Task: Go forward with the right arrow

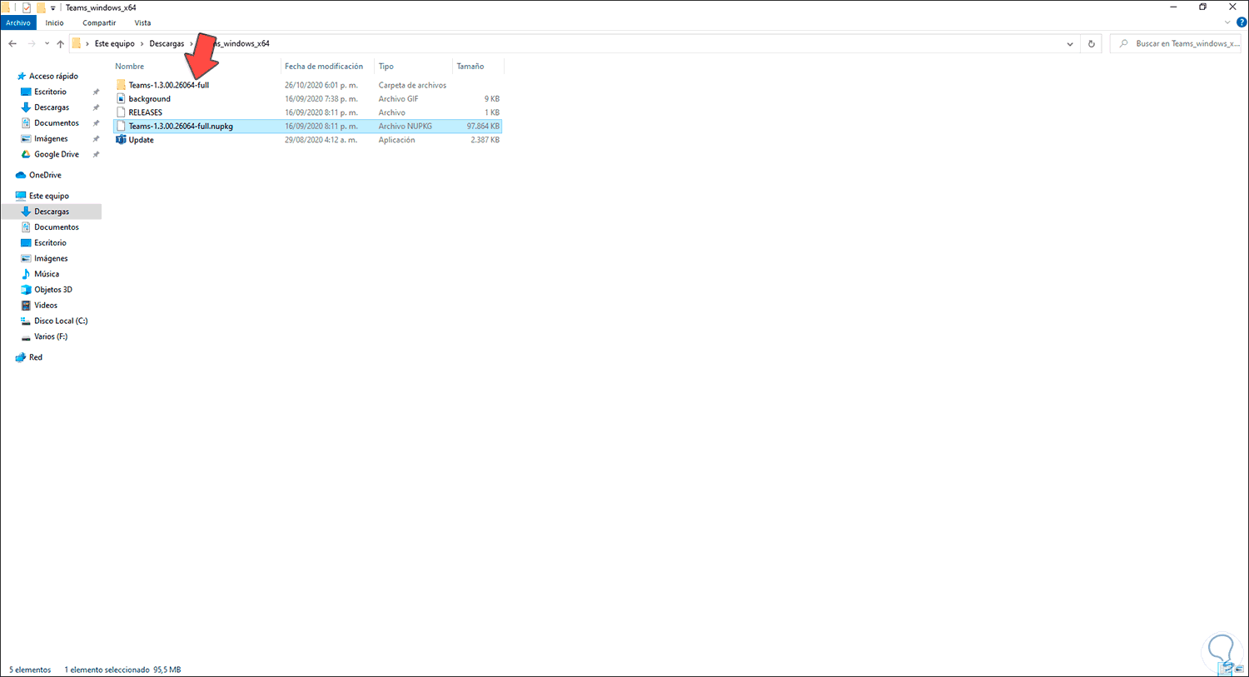Action: click(32, 43)
